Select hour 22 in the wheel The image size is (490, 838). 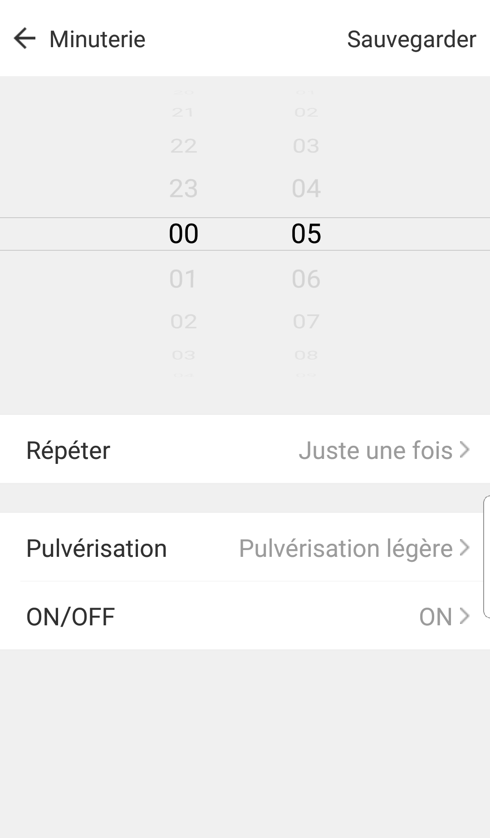(183, 146)
